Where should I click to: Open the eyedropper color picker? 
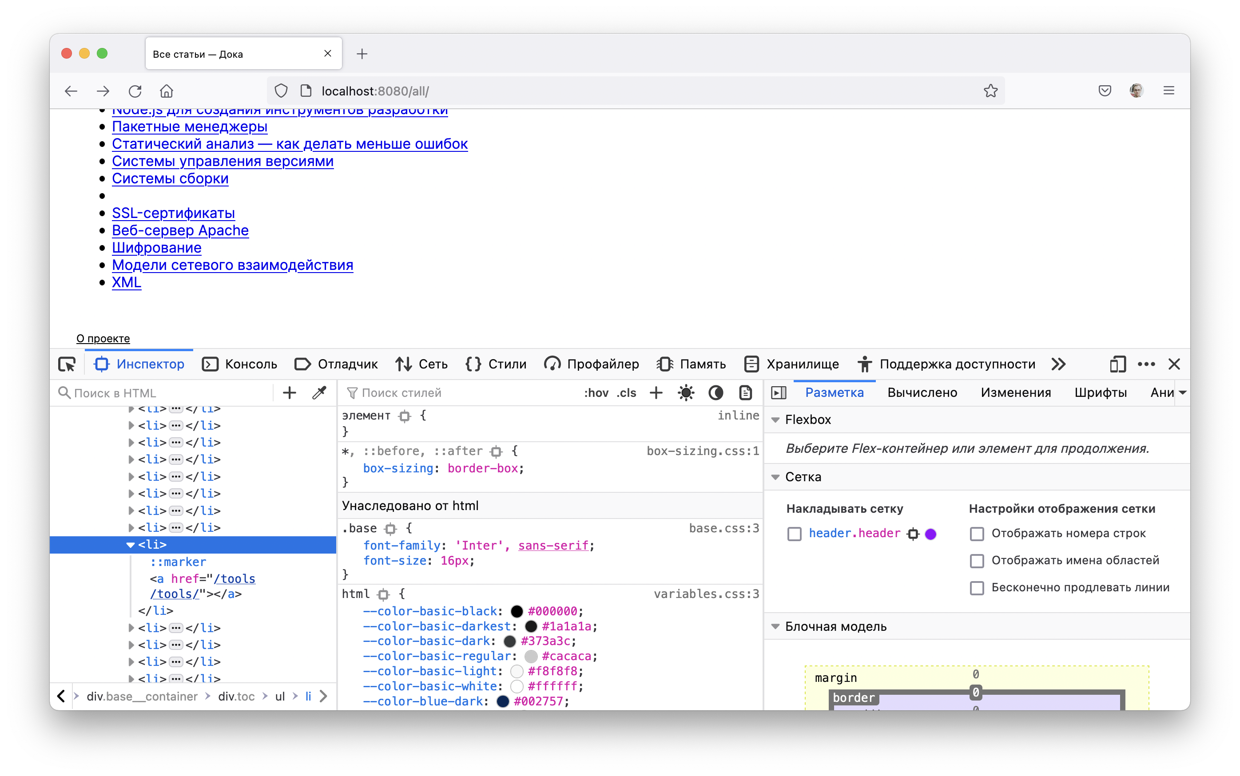click(x=319, y=392)
